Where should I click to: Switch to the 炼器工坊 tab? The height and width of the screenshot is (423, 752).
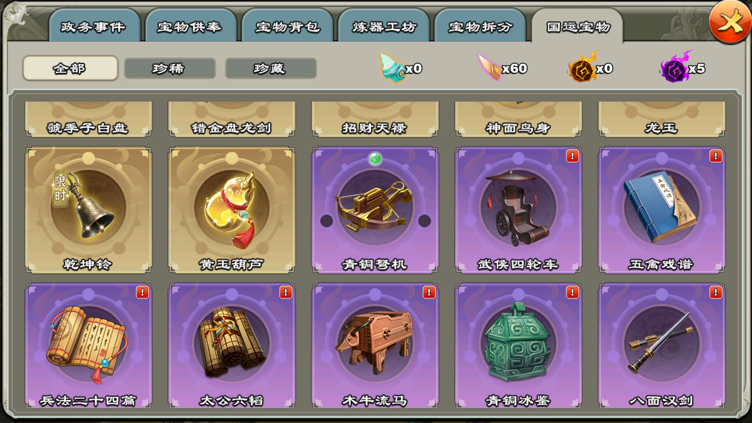(x=384, y=26)
